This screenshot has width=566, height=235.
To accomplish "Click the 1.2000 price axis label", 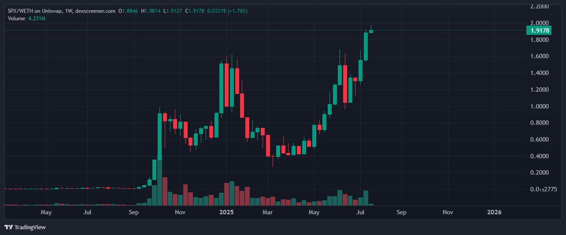I will (x=540, y=90).
